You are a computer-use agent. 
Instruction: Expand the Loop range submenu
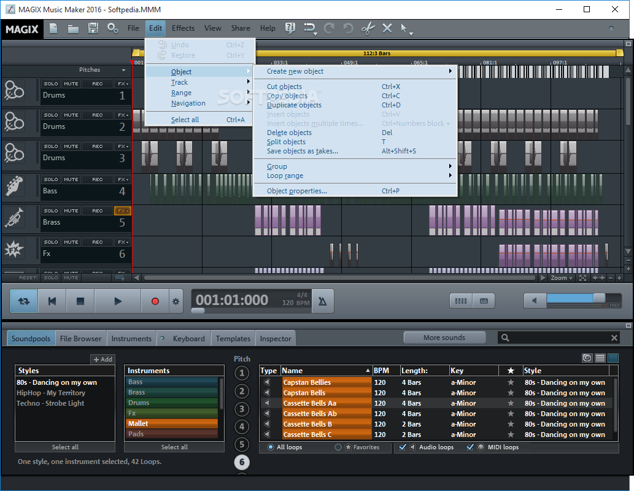click(x=355, y=176)
